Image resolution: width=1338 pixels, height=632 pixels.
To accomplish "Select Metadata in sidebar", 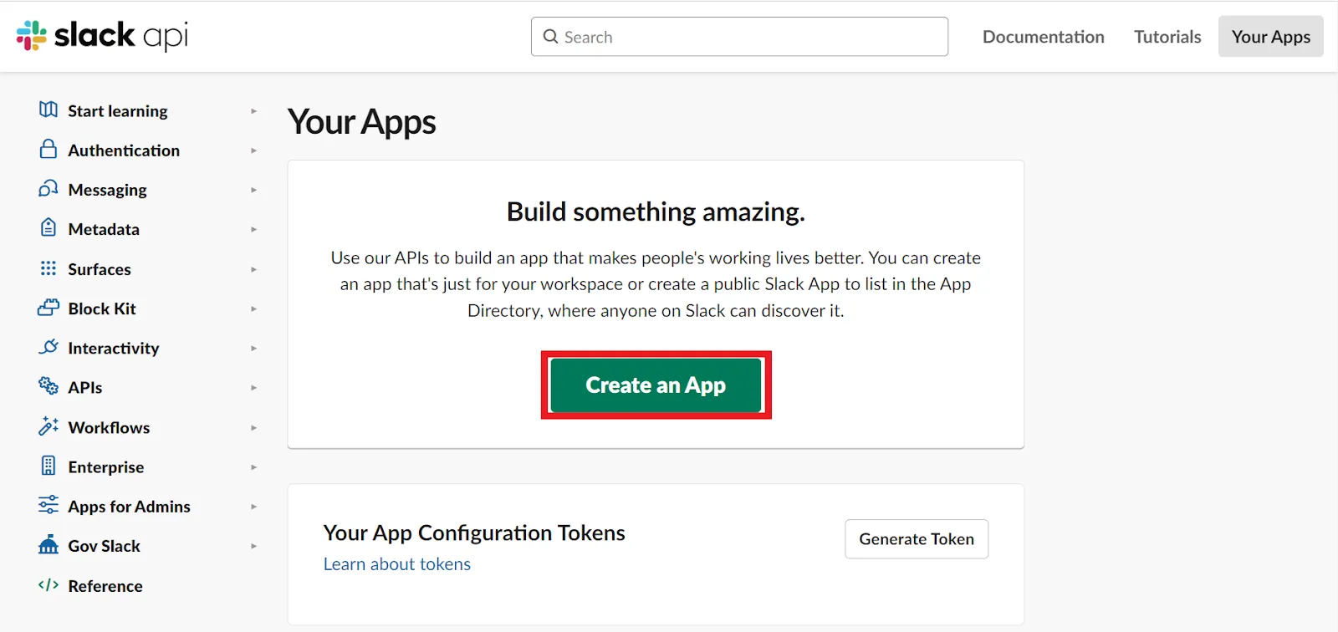I will tap(104, 229).
